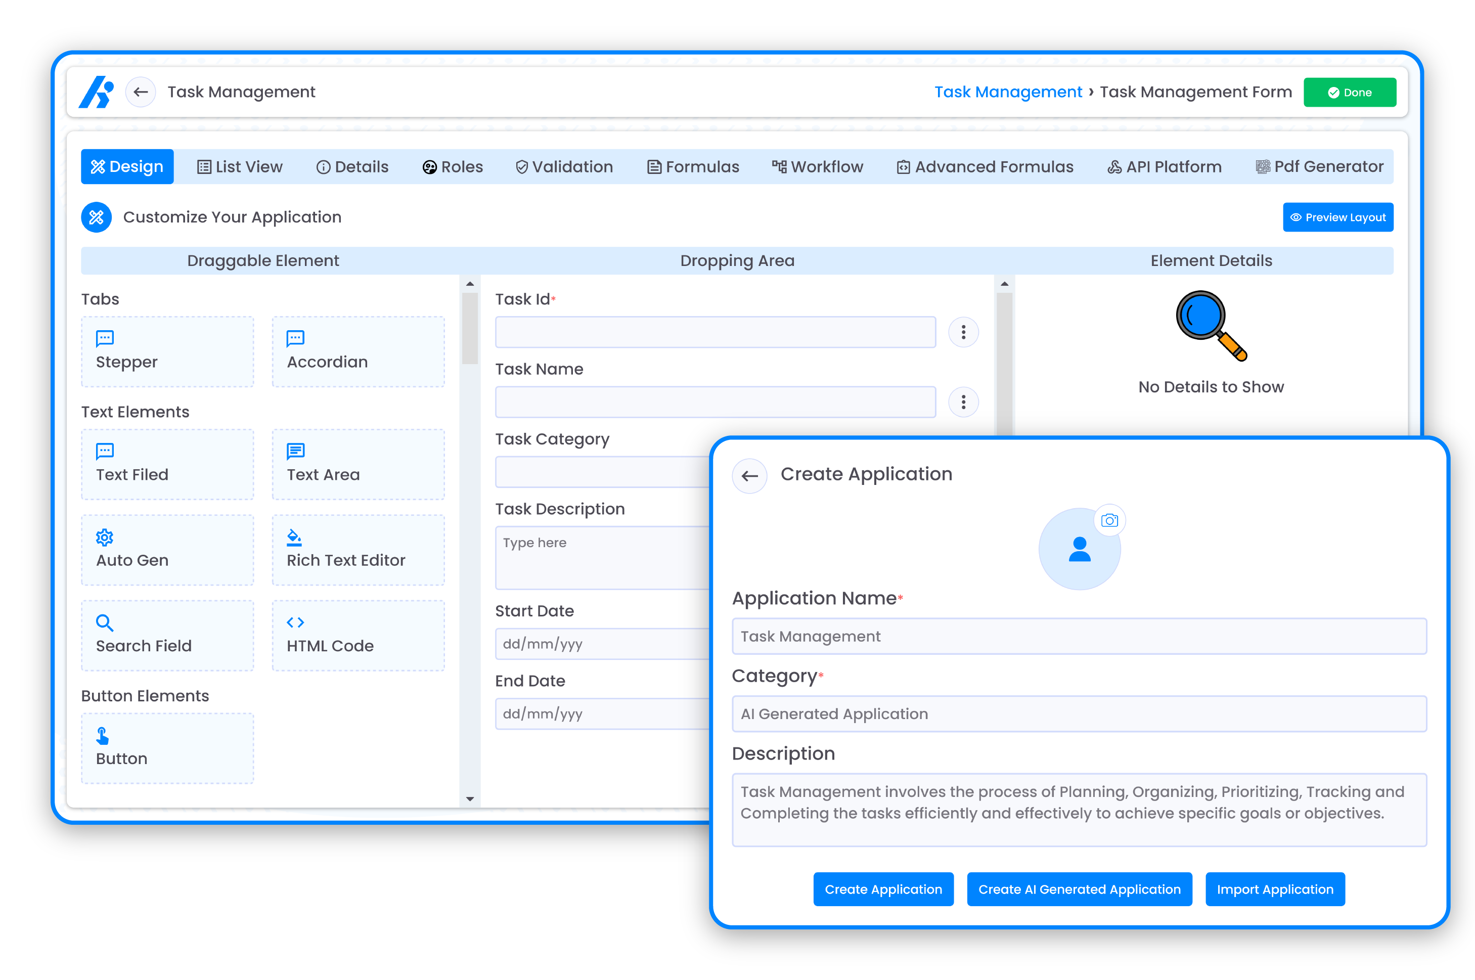The height and width of the screenshot is (980, 1475).
Task: Click the green Done button
Action: 1350,93
